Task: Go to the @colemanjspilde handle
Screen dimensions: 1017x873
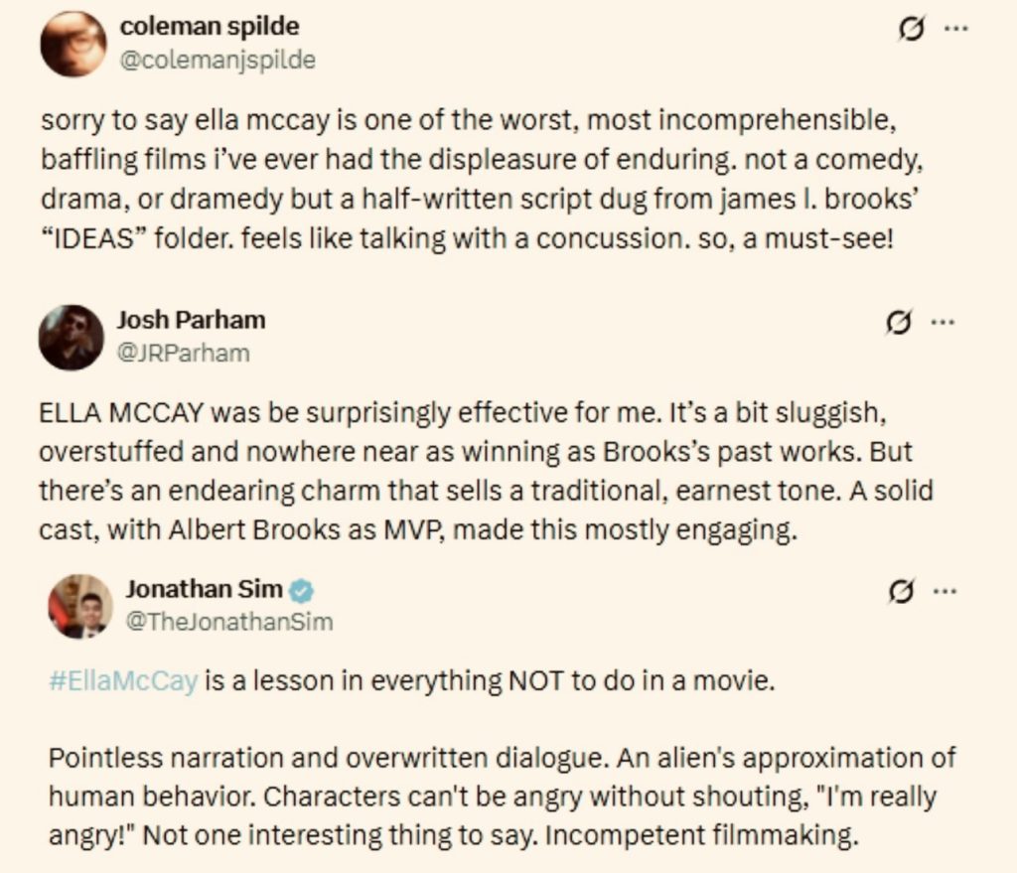Action: (x=218, y=60)
